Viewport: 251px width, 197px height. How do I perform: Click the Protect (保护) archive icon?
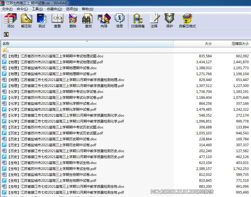[170, 21]
